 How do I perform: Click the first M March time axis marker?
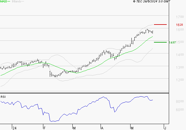tap(74, 128)
